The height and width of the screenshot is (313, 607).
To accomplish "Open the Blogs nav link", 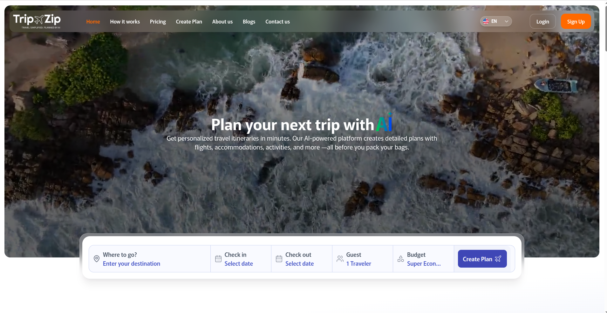I will coord(249,22).
